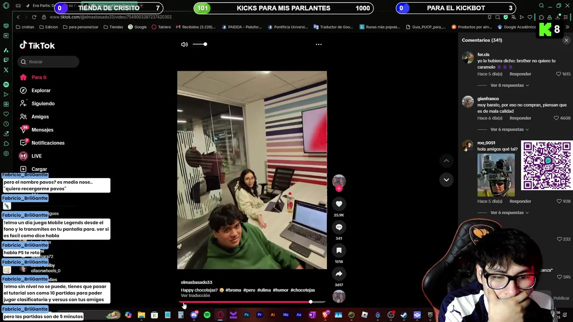Go to the next video with down arrow
573x322 pixels.
tap(446, 180)
